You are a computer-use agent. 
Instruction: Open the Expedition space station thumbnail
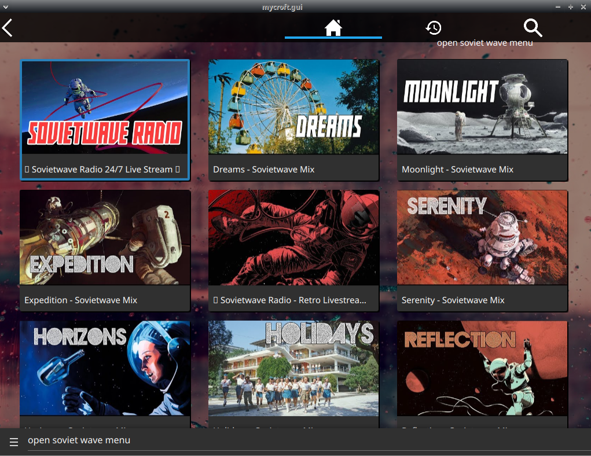pyautogui.click(x=105, y=237)
